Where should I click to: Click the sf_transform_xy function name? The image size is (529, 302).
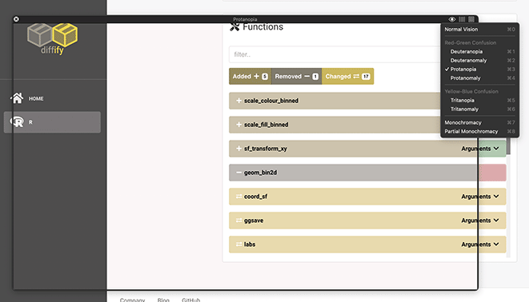pyautogui.click(x=265, y=149)
